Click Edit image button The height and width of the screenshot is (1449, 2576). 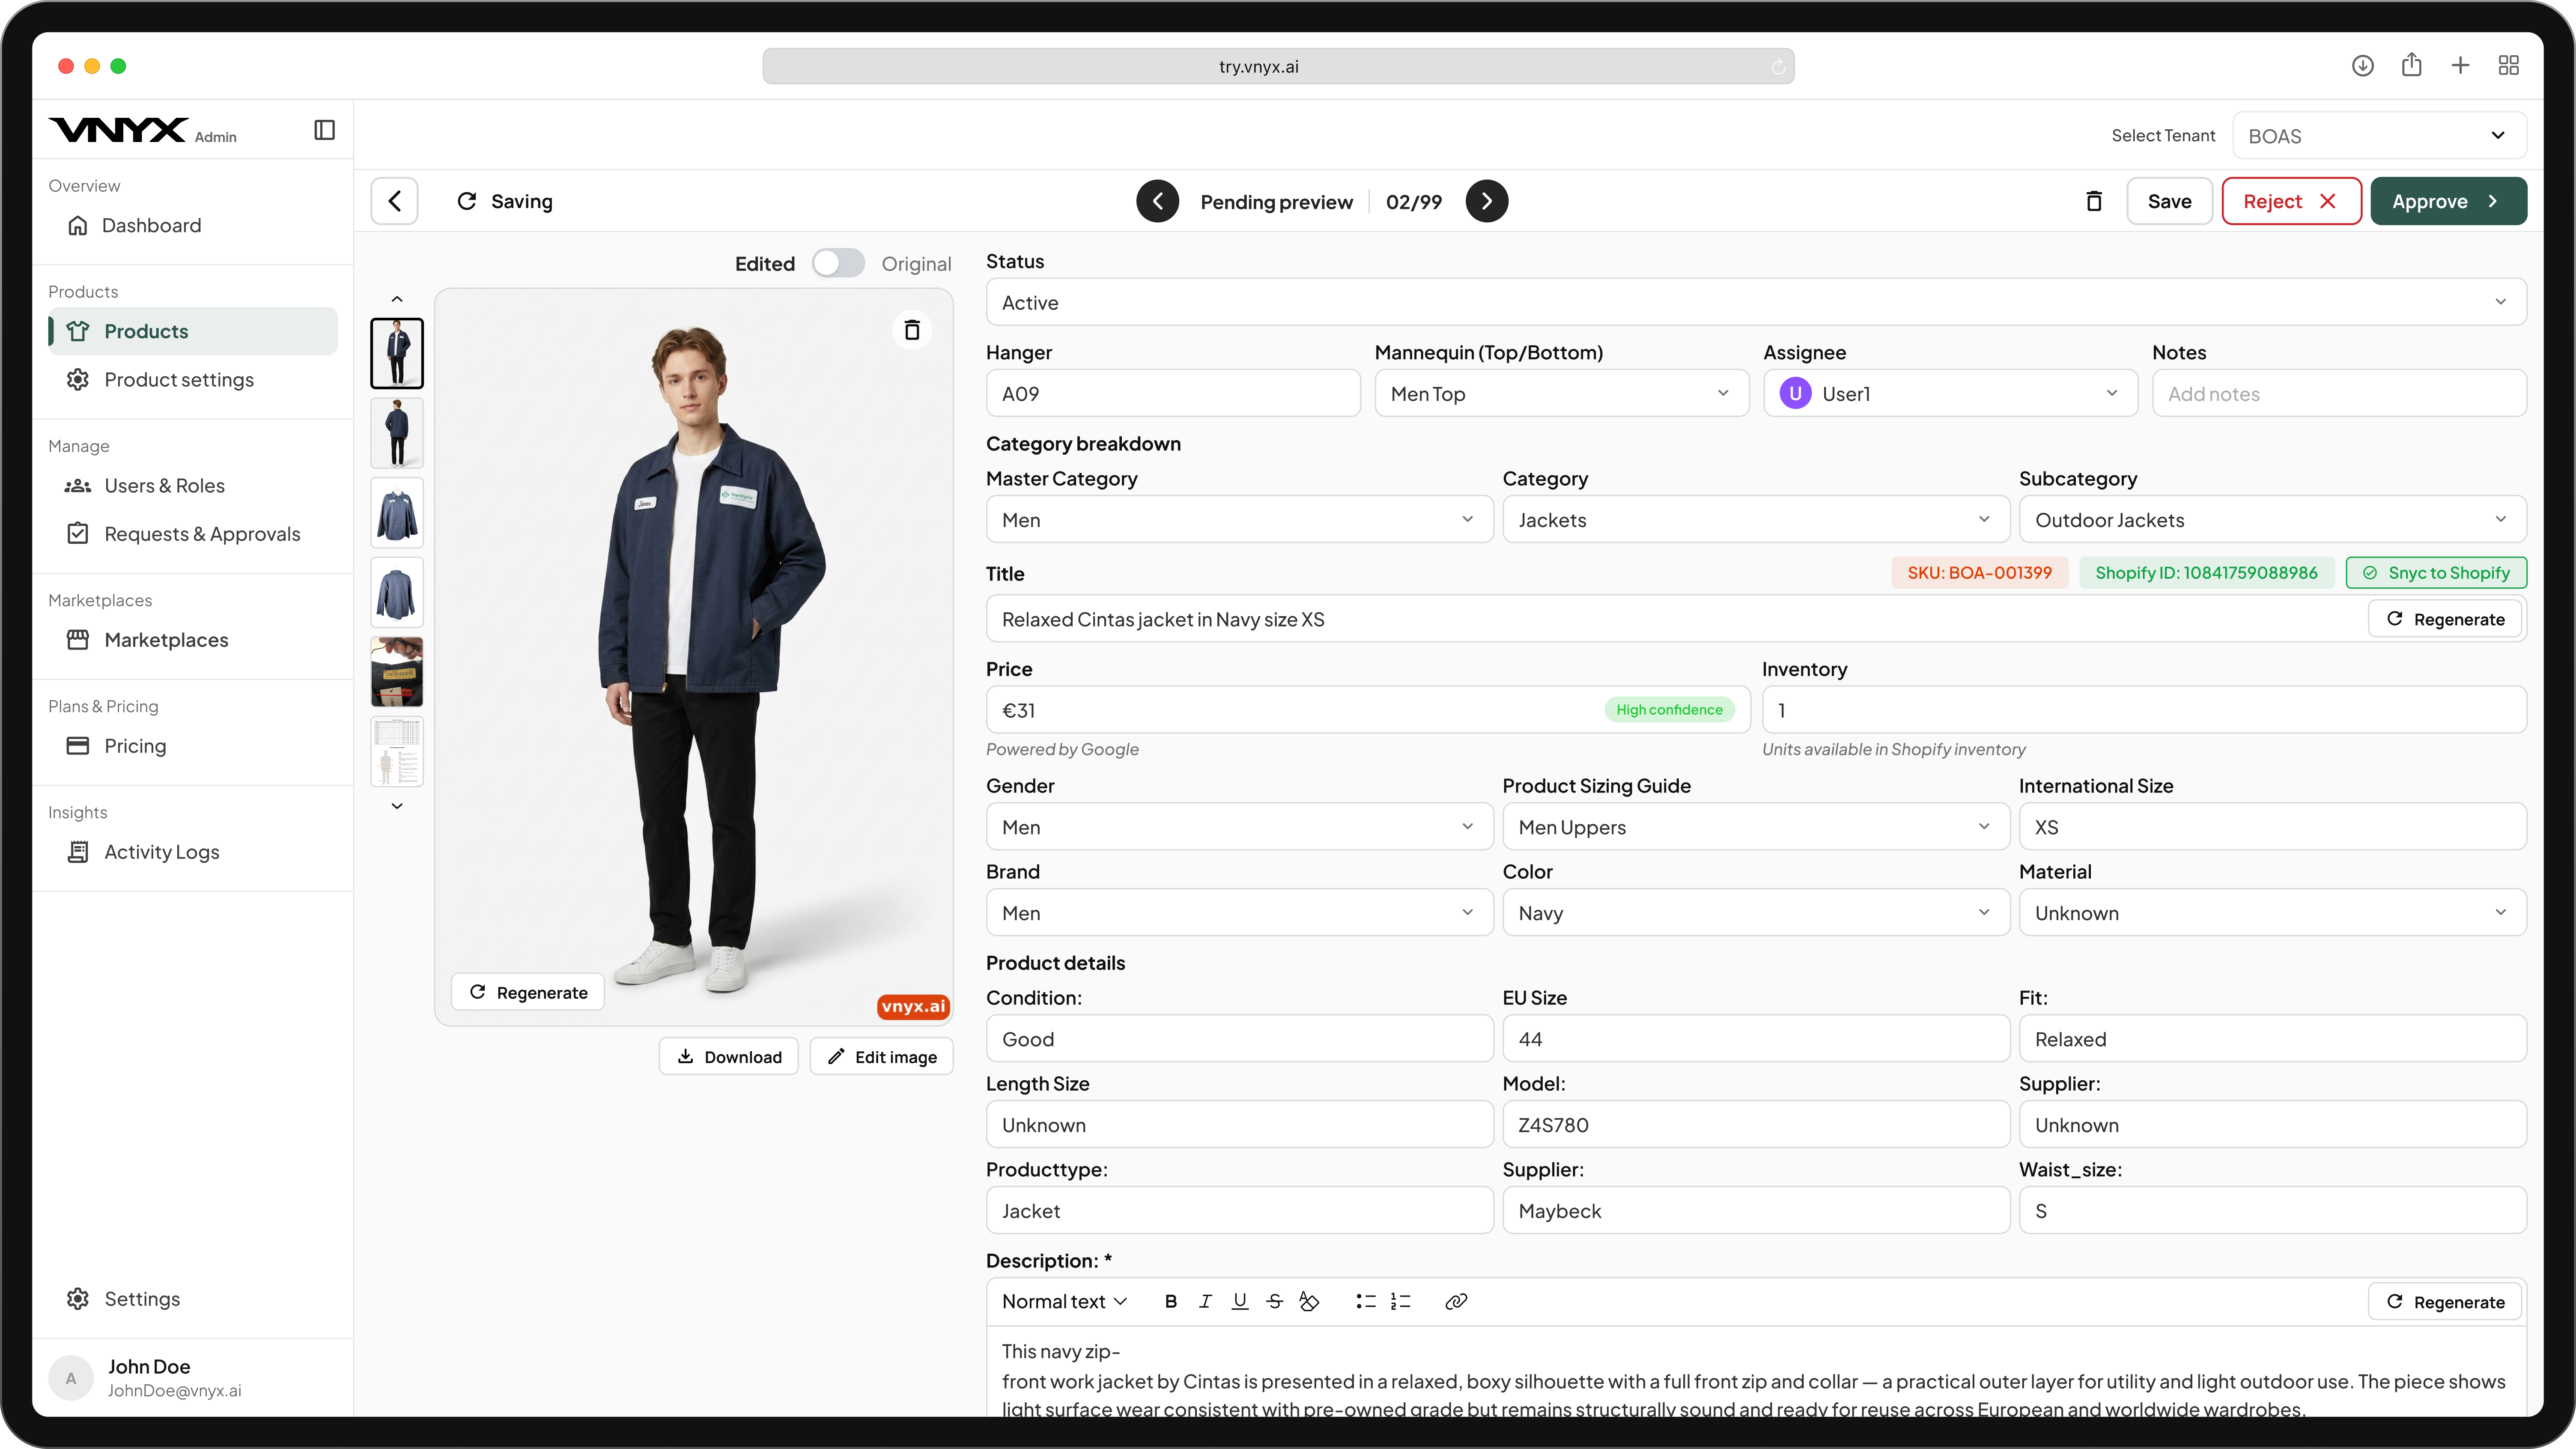tap(882, 1057)
